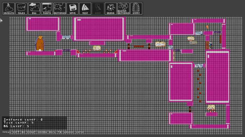Select the player character sprite
Screen dimensions: 245x137
[211, 46]
